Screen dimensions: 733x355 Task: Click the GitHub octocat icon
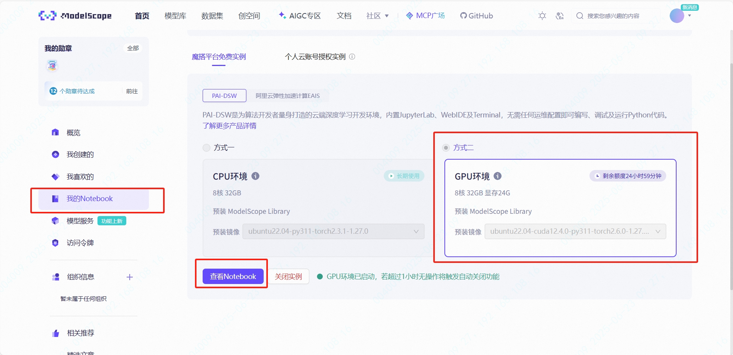464,16
